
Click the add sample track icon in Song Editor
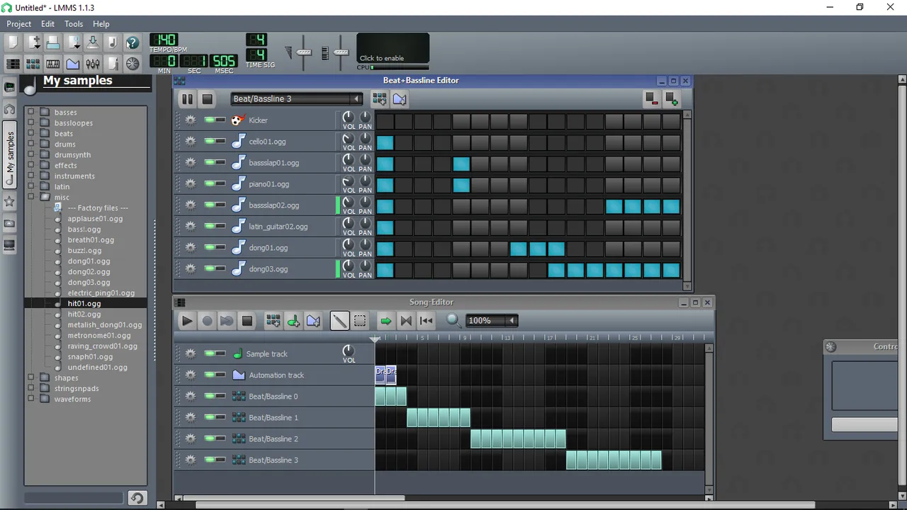pos(293,321)
